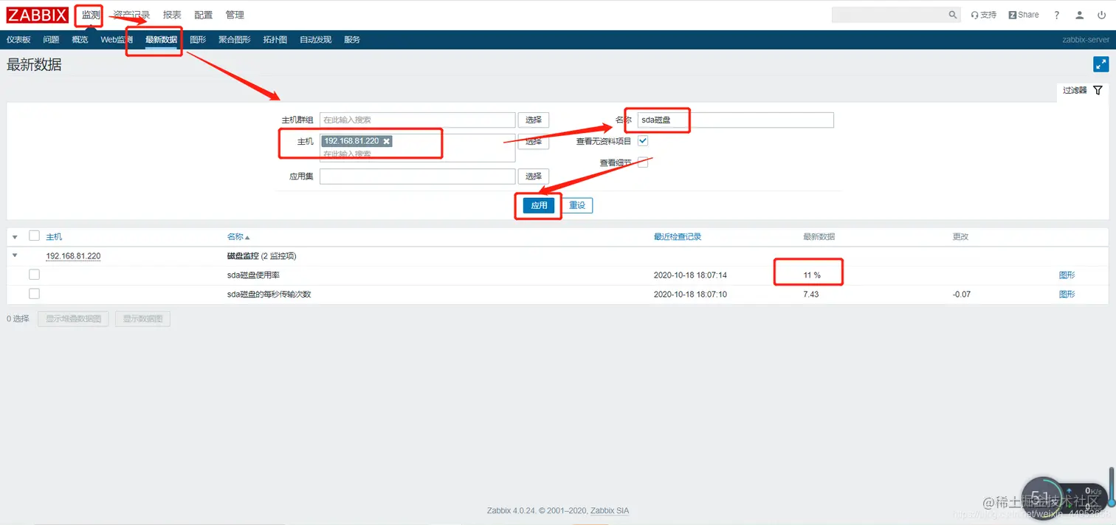Check the sda磁盘的每秒传输次数 row checkbox
This screenshot has height=525, width=1116.
(34, 294)
